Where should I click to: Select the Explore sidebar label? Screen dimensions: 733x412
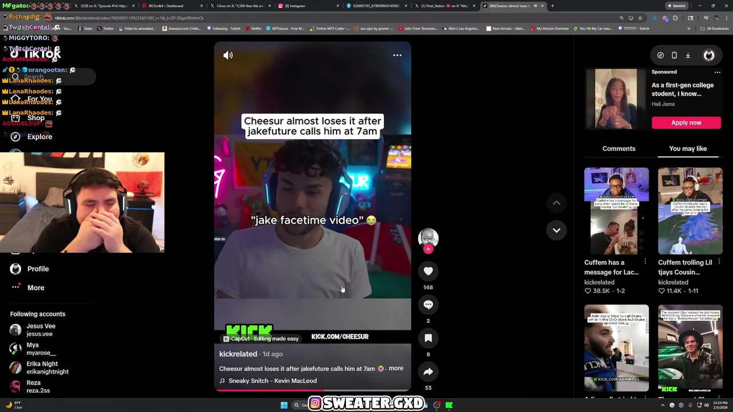[40, 137]
